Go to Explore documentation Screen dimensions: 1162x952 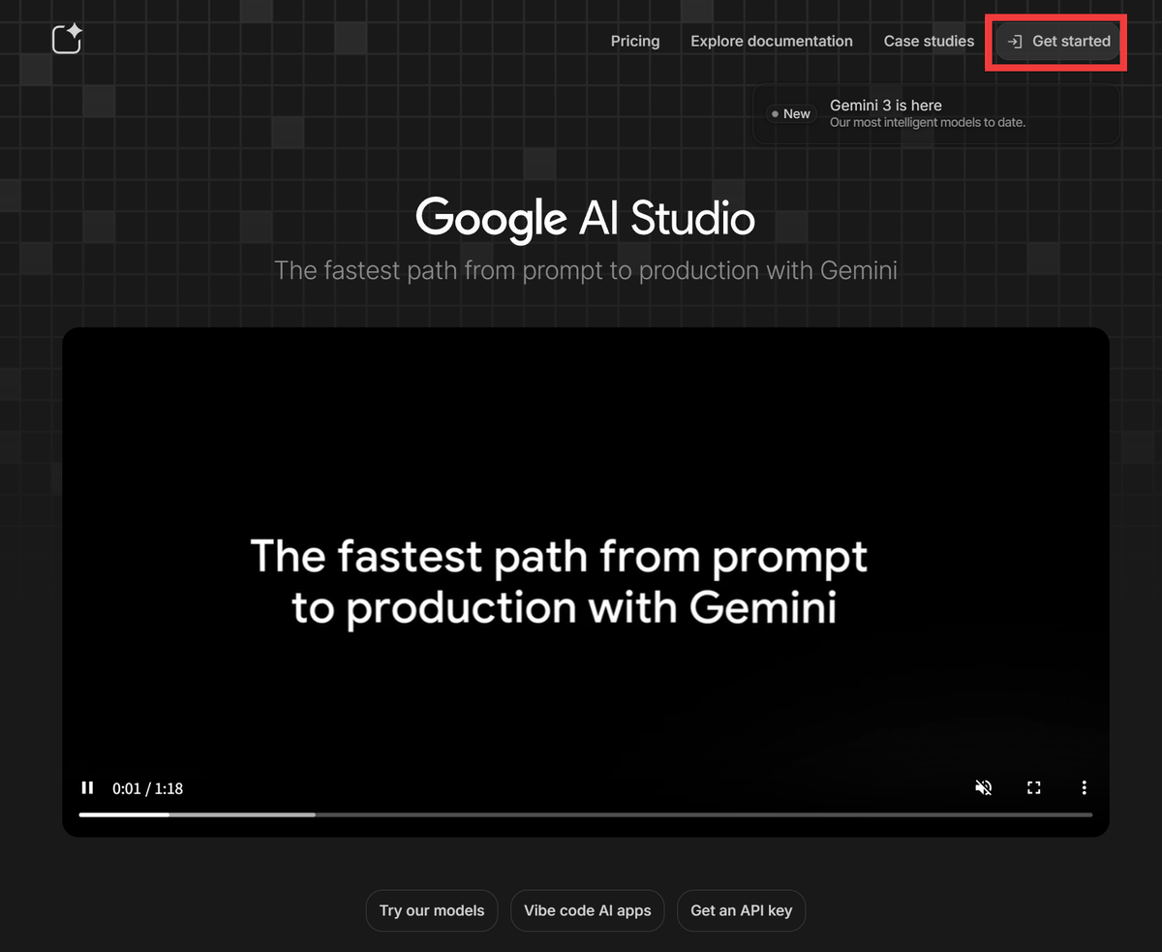[771, 42]
